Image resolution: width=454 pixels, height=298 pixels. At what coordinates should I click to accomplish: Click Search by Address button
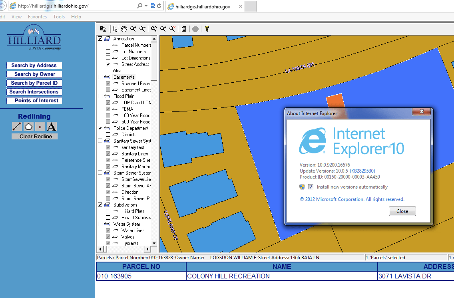click(x=34, y=66)
